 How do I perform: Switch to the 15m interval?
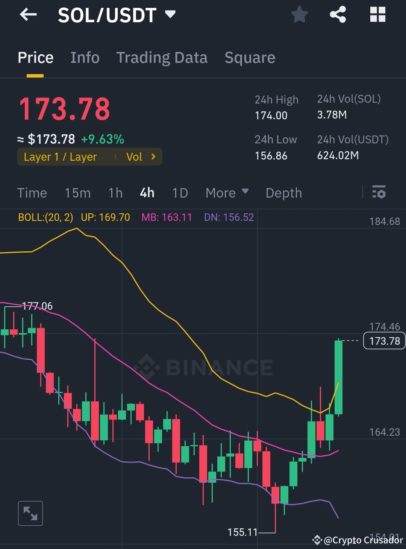tap(77, 193)
